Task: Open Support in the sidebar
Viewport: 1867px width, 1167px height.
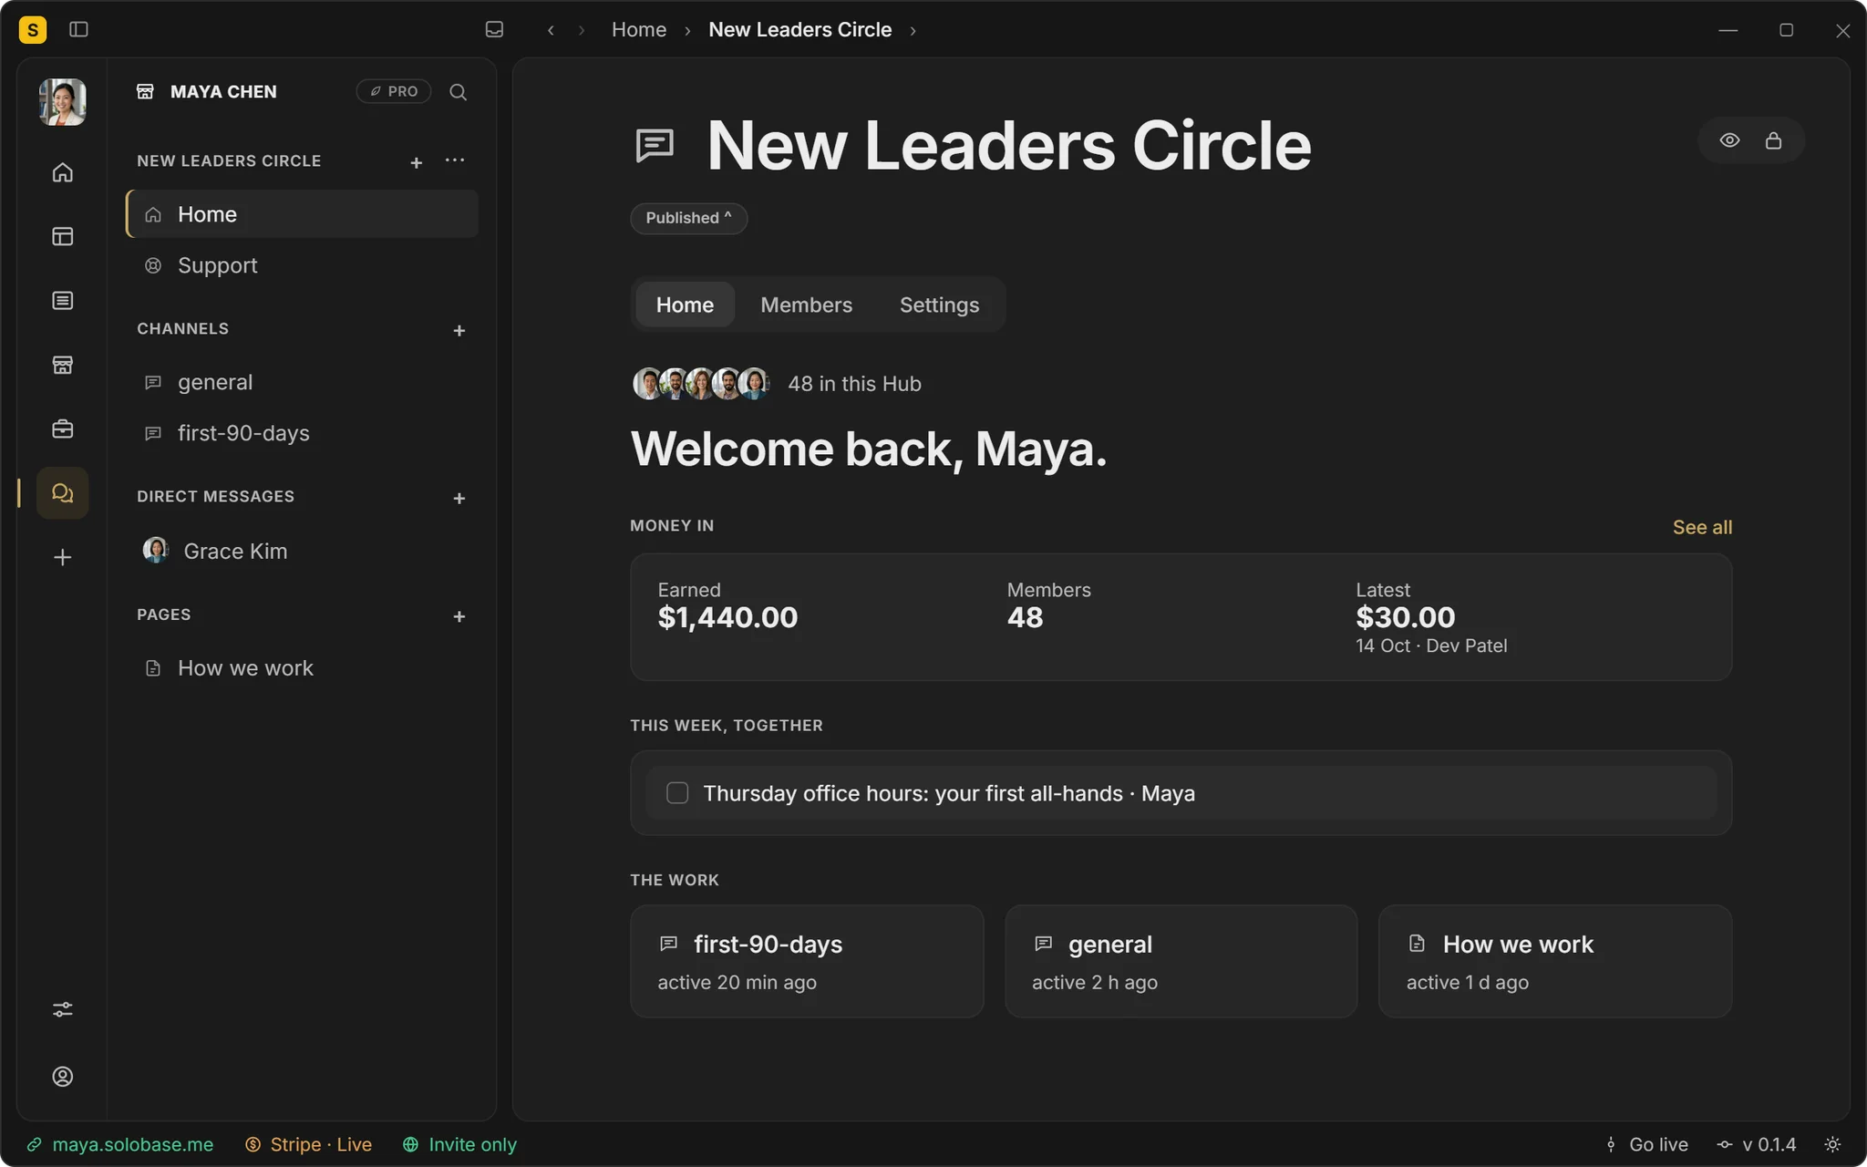Action: click(302, 265)
